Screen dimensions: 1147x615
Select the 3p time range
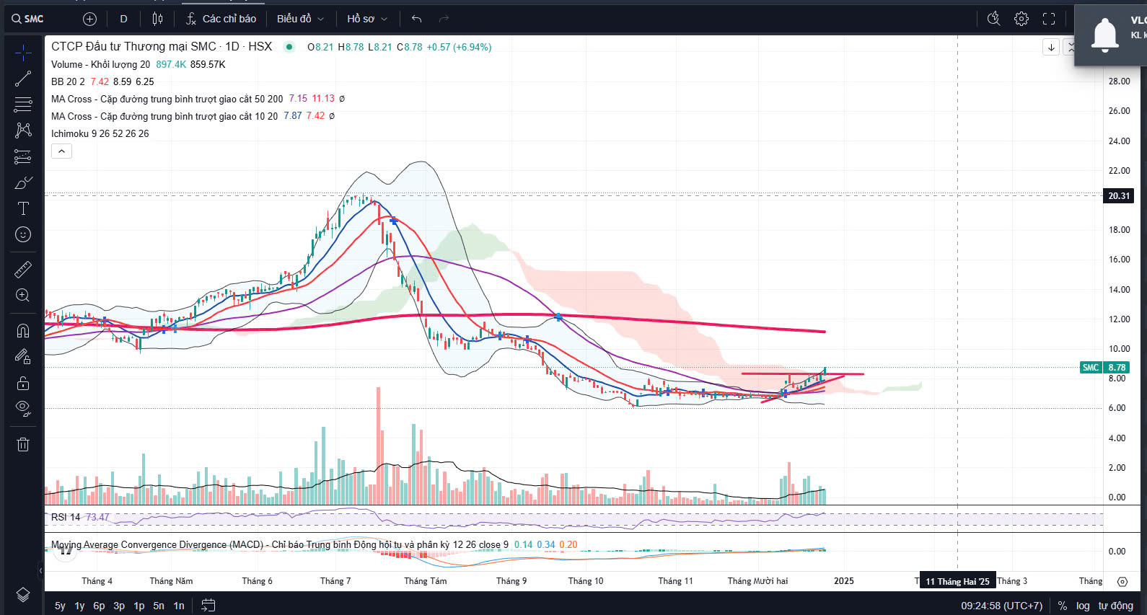point(119,606)
